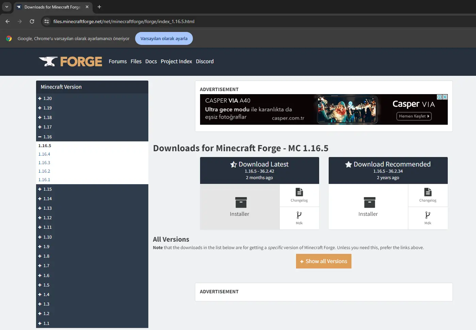Reload the page with the refresh icon

tap(32, 21)
